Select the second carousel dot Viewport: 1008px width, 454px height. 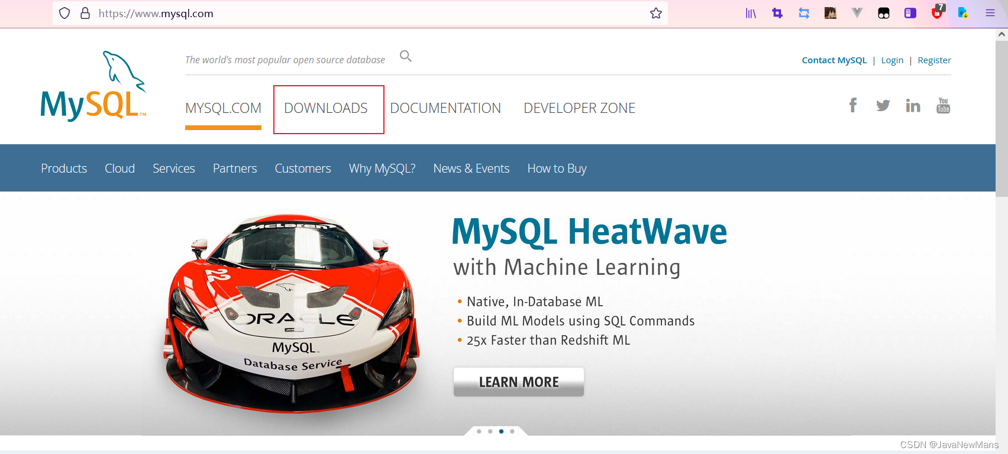click(x=490, y=432)
